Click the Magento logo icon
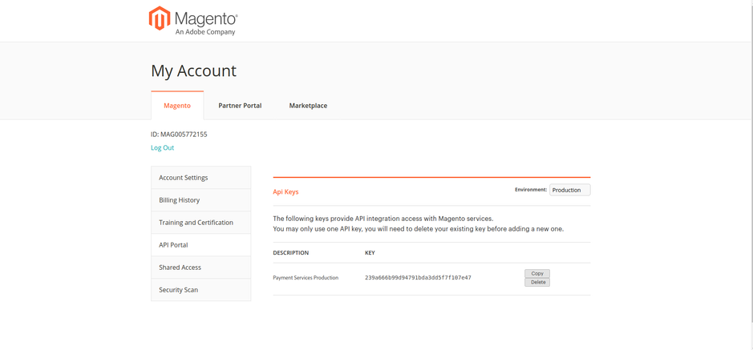Image resolution: width=753 pixels, height=350 pixels. click(x=160, y=18)
